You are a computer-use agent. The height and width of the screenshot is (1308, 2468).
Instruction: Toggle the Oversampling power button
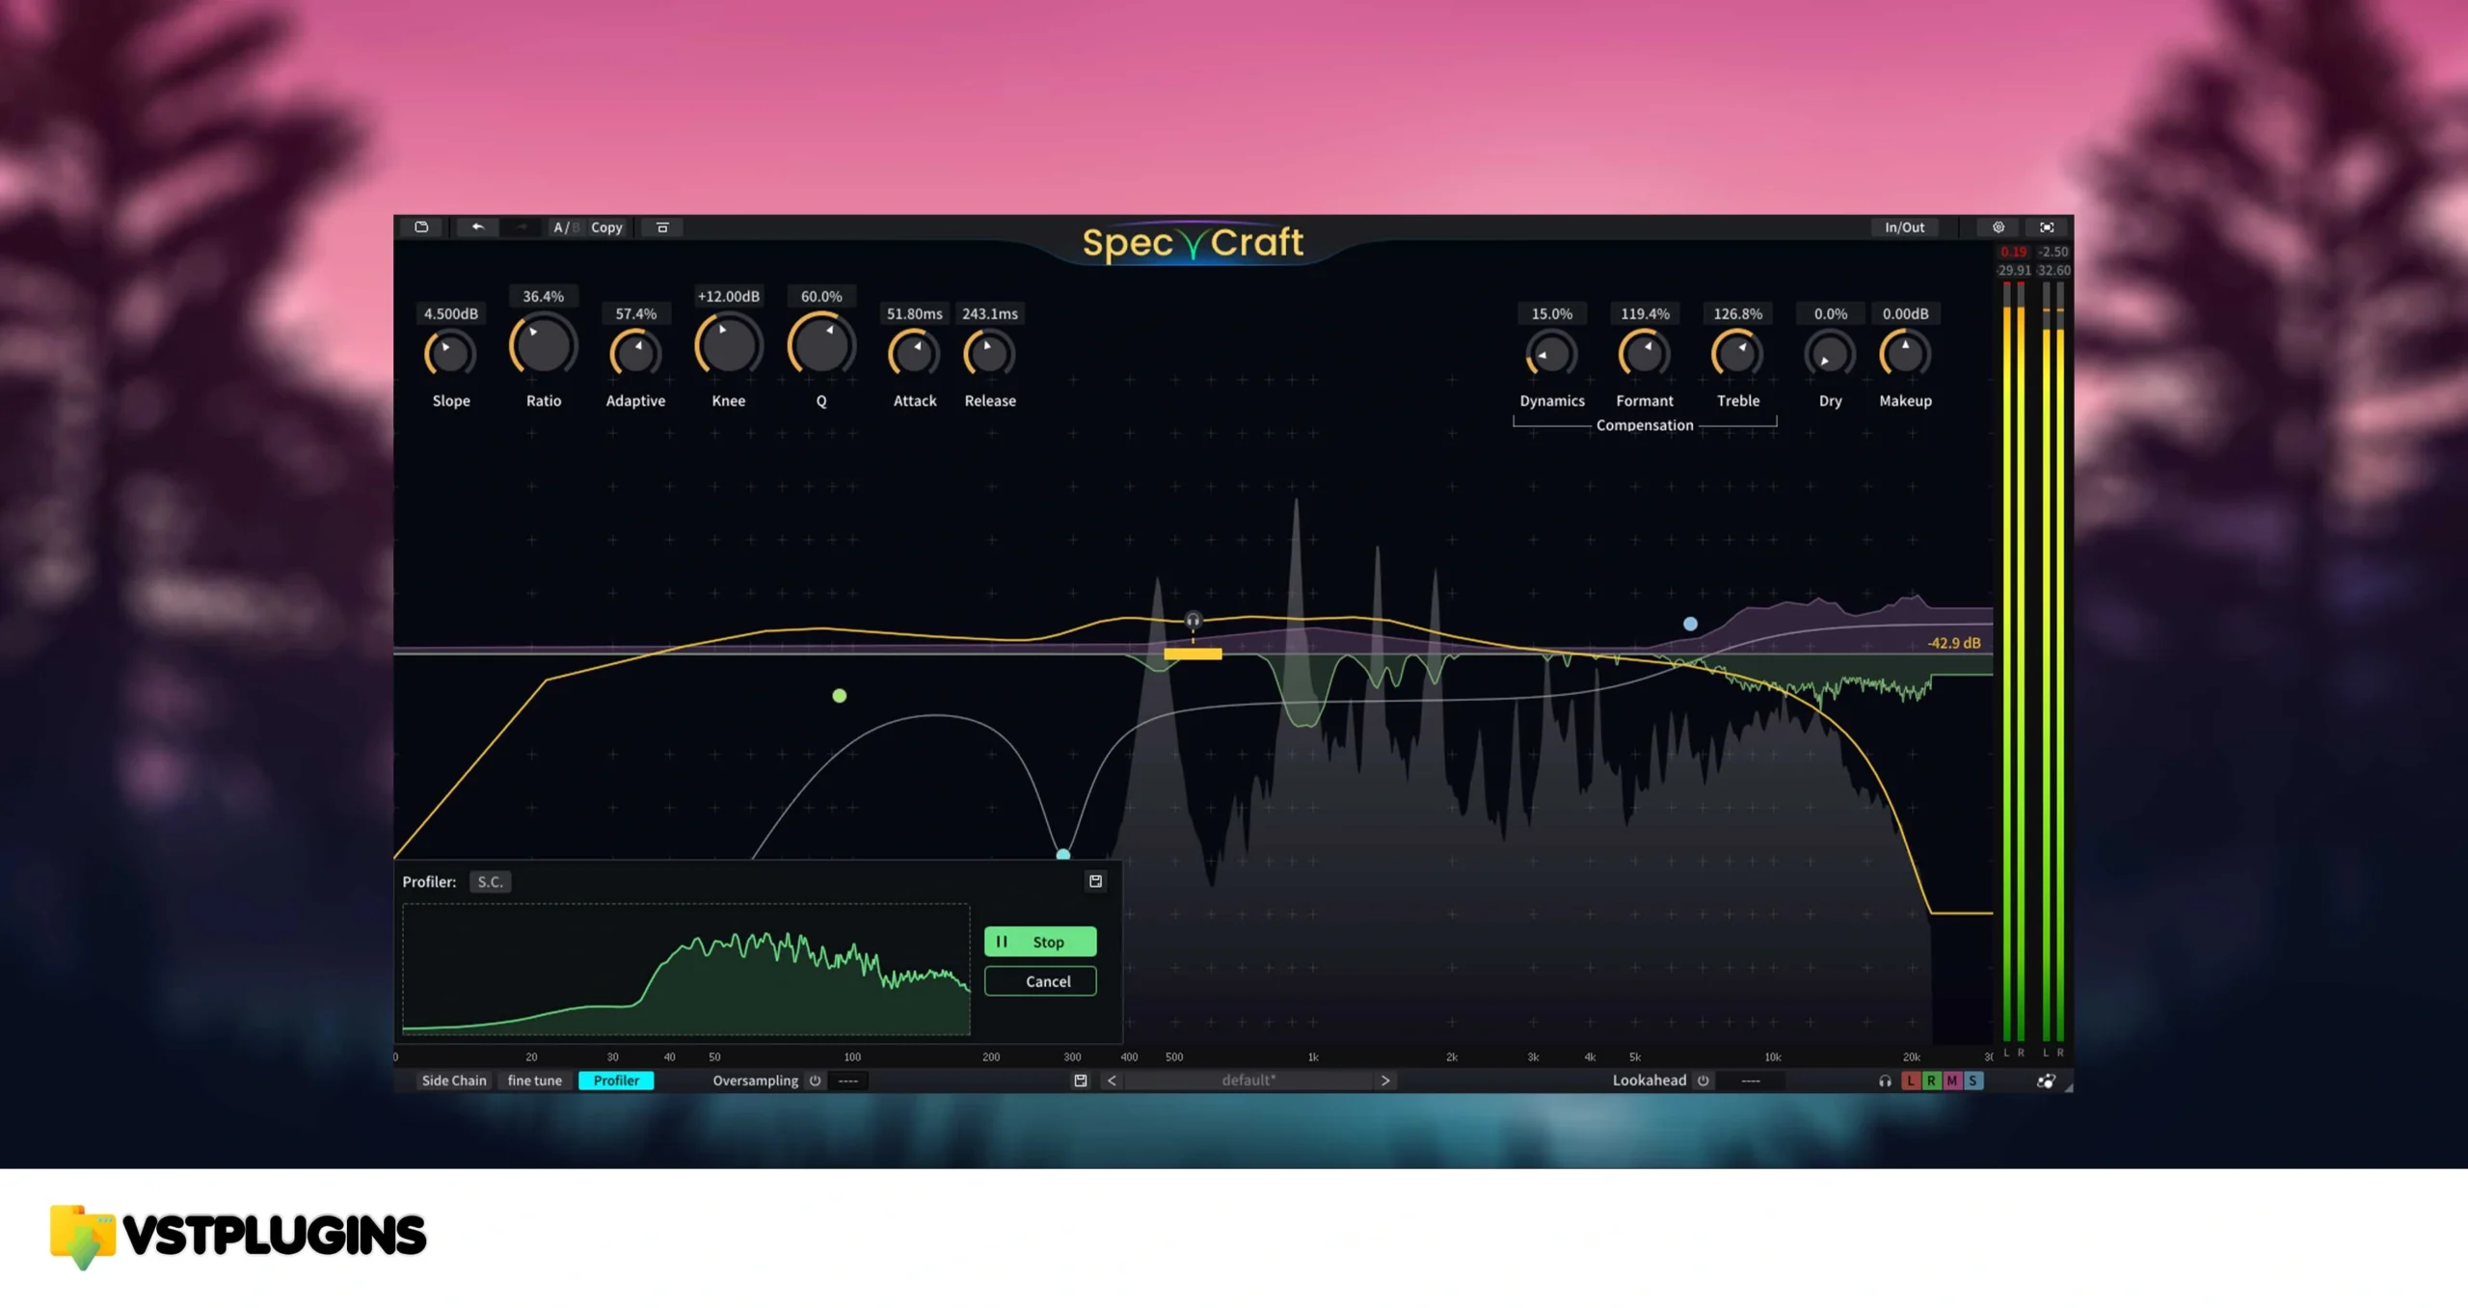[x=815, y=1081]
